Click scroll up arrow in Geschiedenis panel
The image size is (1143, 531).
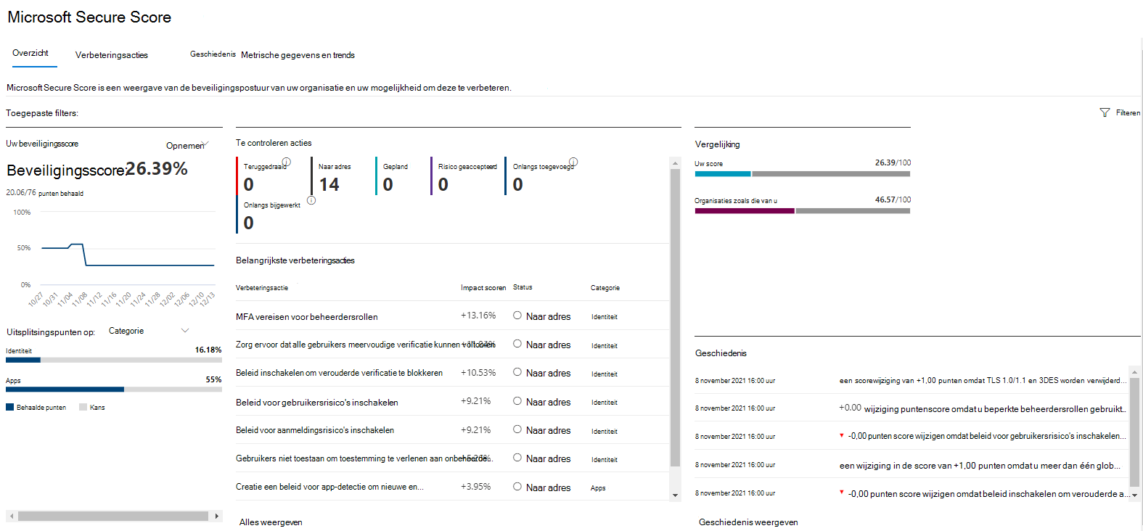[x=1135, y=372]
